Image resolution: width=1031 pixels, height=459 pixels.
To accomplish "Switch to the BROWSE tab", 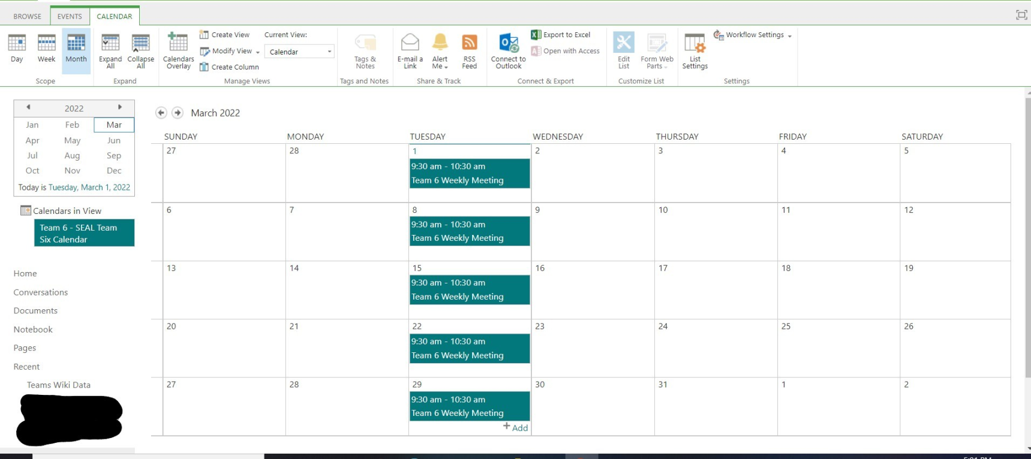I will (x=27, y=16).
